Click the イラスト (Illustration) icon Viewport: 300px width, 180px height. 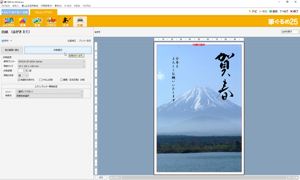51,21
